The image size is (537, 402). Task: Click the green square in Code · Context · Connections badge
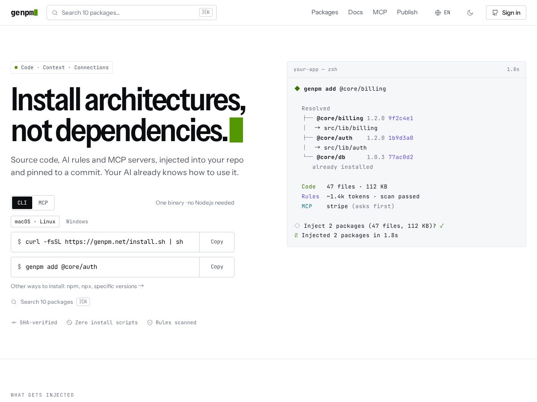tap(16, 67)
